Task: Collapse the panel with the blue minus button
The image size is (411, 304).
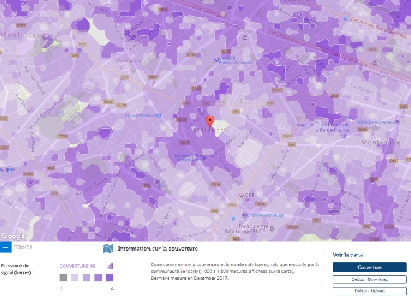Action: (6, 247)
